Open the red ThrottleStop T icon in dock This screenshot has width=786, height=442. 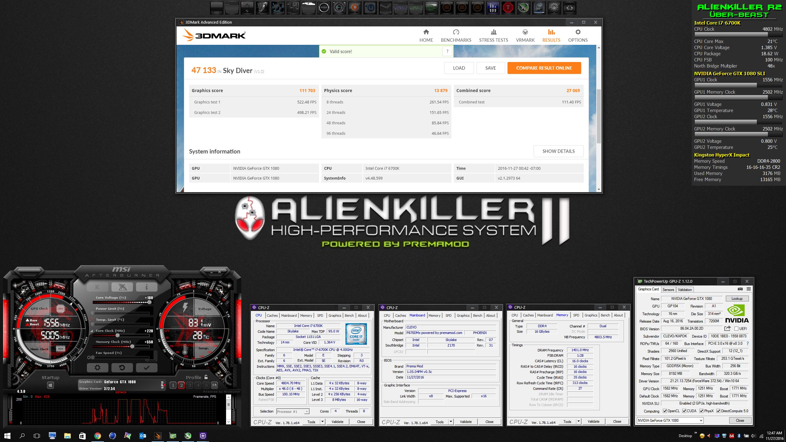[x=508, y=8]
